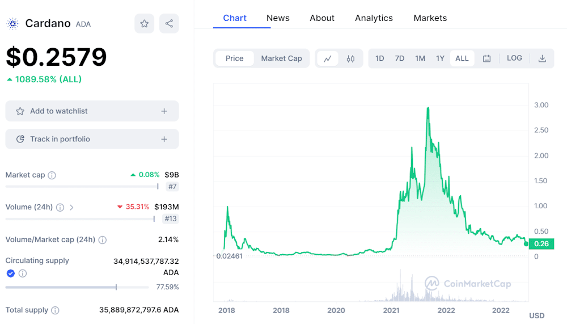Click the $9B market cap value
Image resolution: width=567 pixels, height=324 pixels.
(172, 175)
